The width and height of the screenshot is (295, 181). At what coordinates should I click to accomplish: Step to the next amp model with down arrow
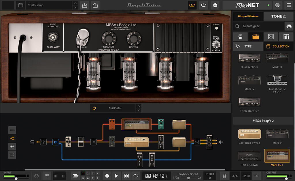[x=139, y=110]
